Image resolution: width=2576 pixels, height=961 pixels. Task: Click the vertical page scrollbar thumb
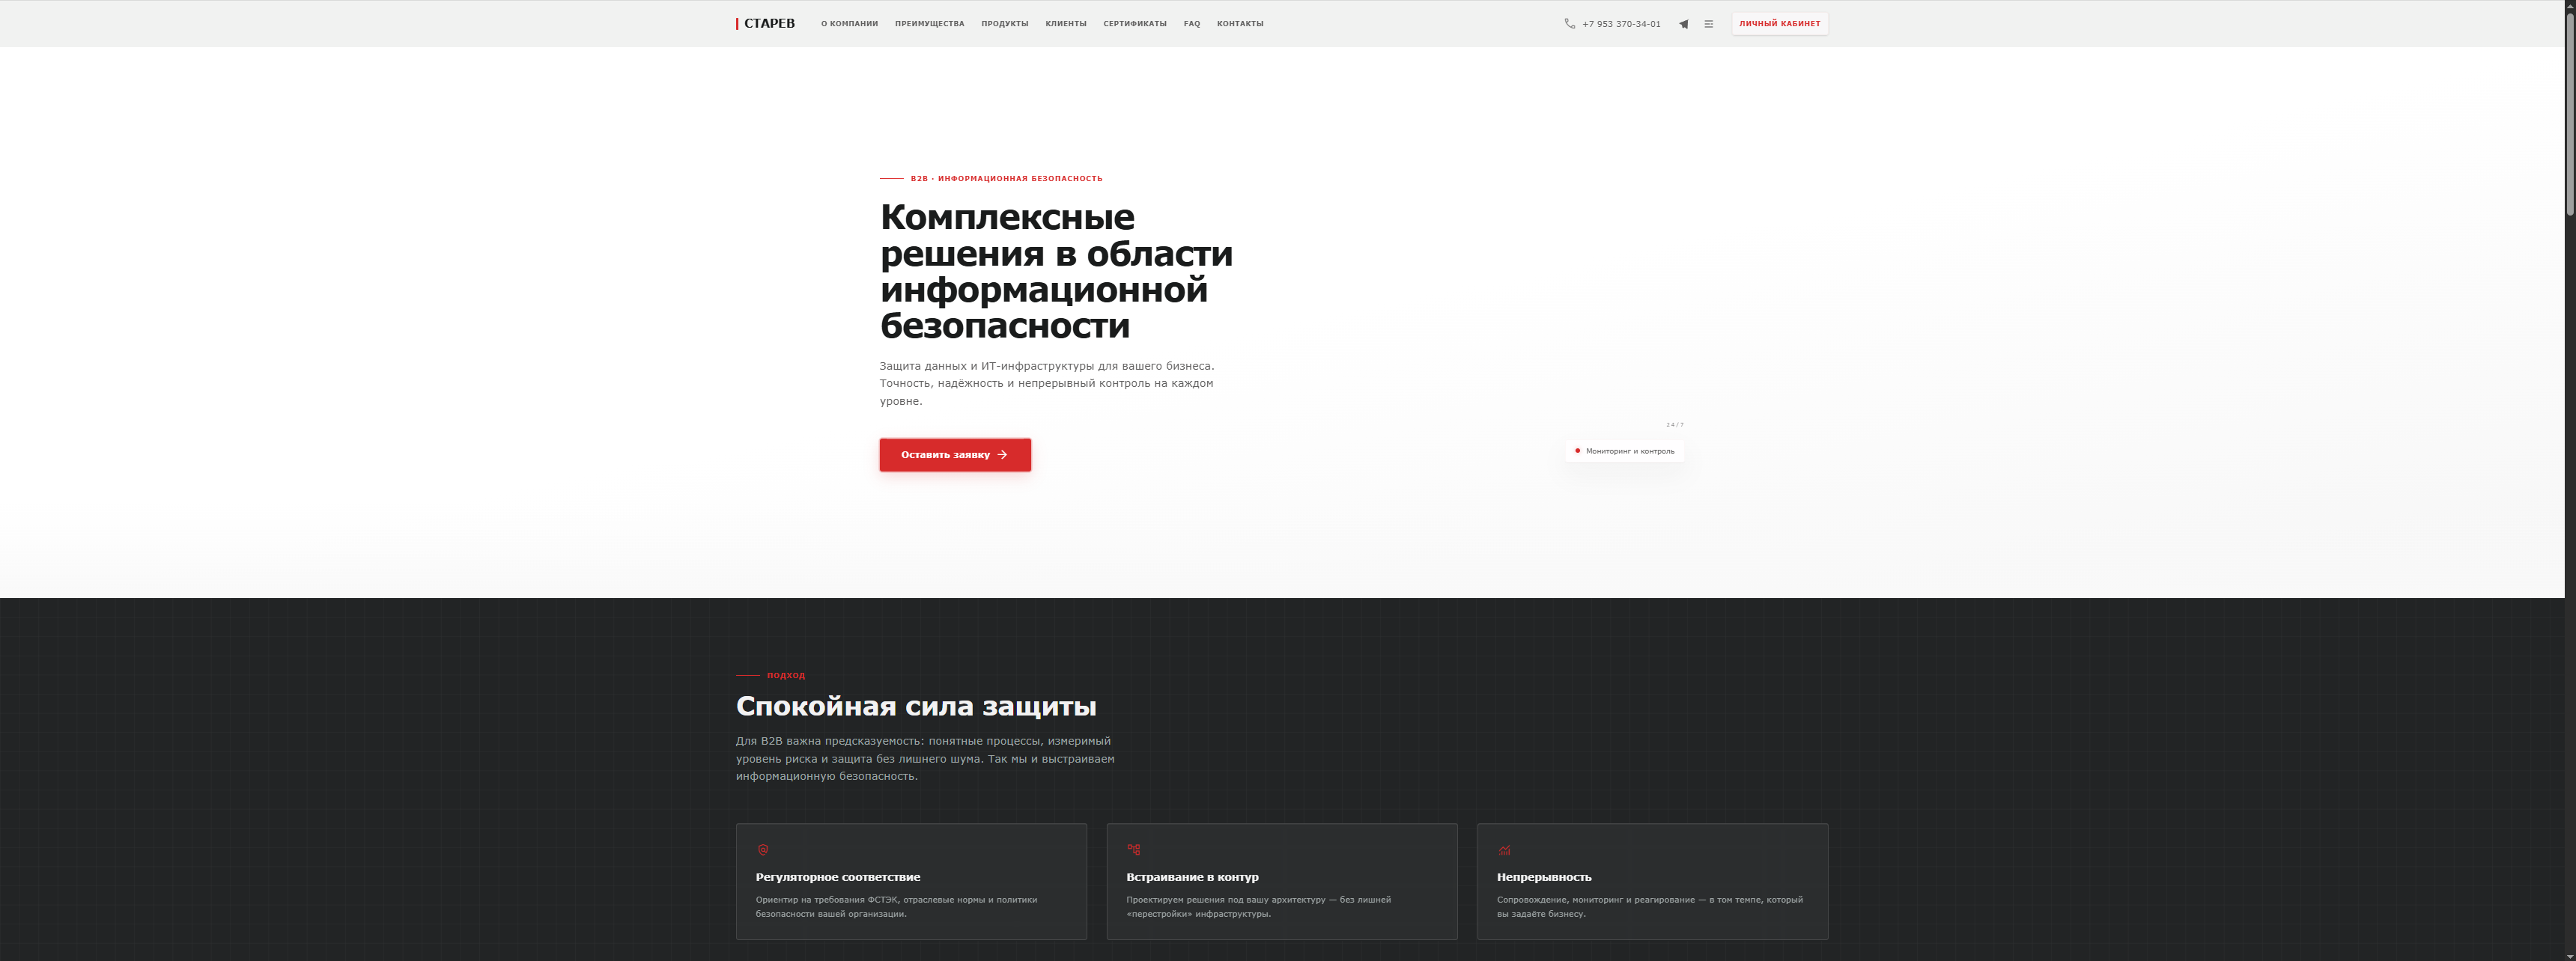[x=2569, y=115]
